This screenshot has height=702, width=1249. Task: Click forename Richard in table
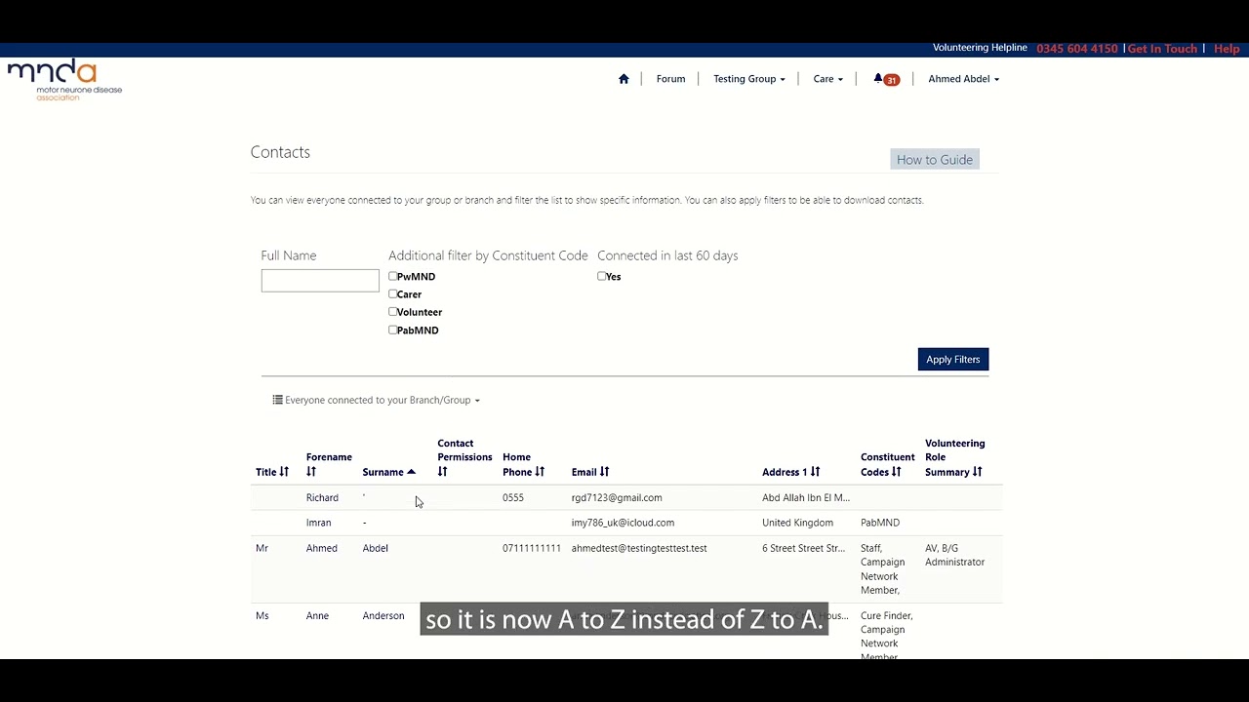(x=322, y=497)
